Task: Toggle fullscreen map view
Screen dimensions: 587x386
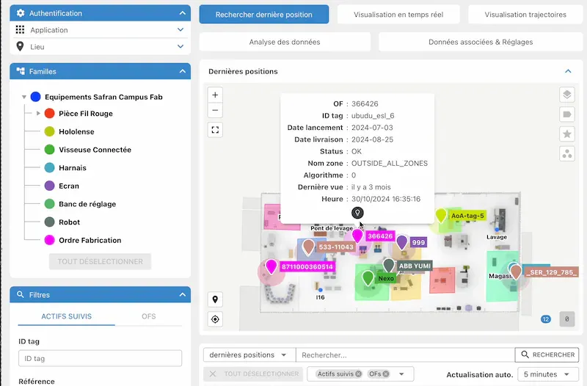Action: tap(215, 130)
